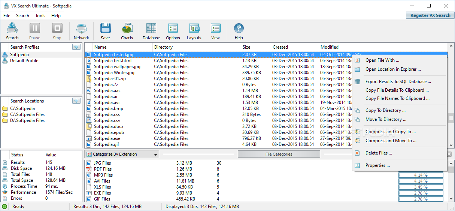Click the D:\Softpedia Files folder icon

[5, 120]
